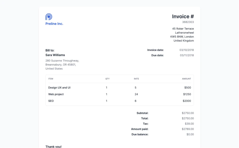
Task: Click the Tax value $39.00
Action: click(189, 124)
